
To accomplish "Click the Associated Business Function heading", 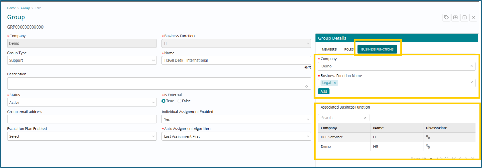I will click(345, 107).
